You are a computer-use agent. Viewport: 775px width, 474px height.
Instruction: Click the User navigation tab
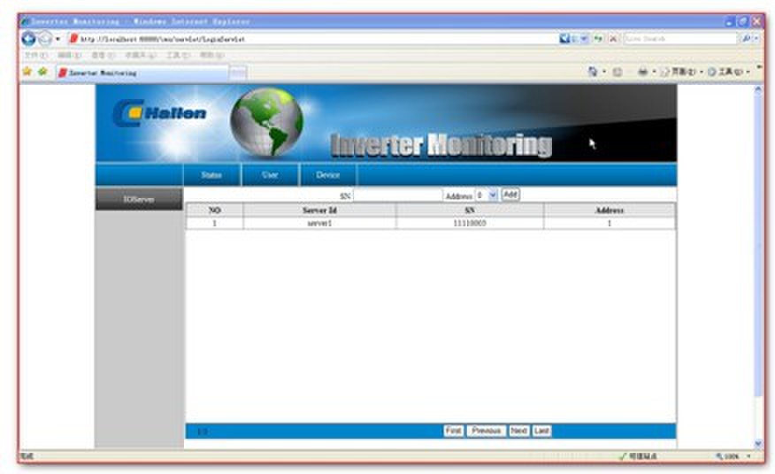pyautogui.click(x=270, y=175)
